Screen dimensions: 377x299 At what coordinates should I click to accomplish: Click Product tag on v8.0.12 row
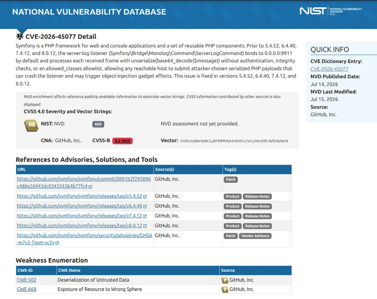[232, 226]
